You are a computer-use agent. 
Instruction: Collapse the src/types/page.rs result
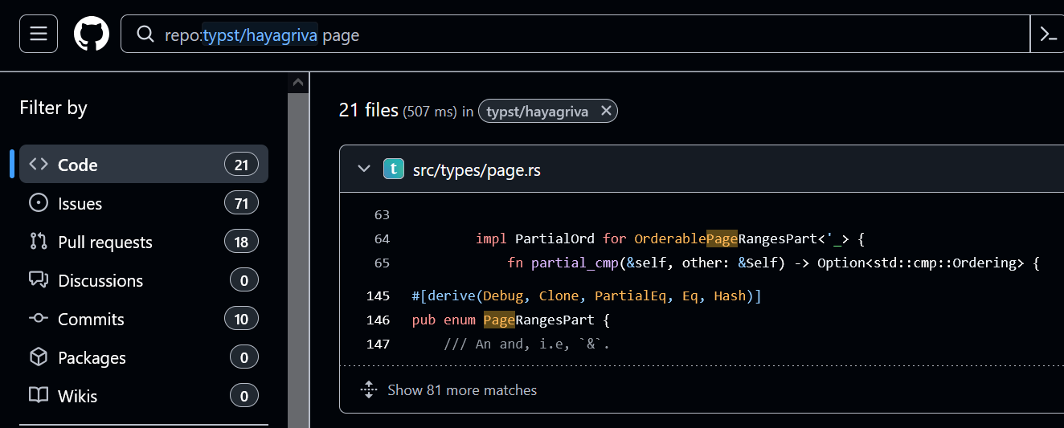click(364, 169)
